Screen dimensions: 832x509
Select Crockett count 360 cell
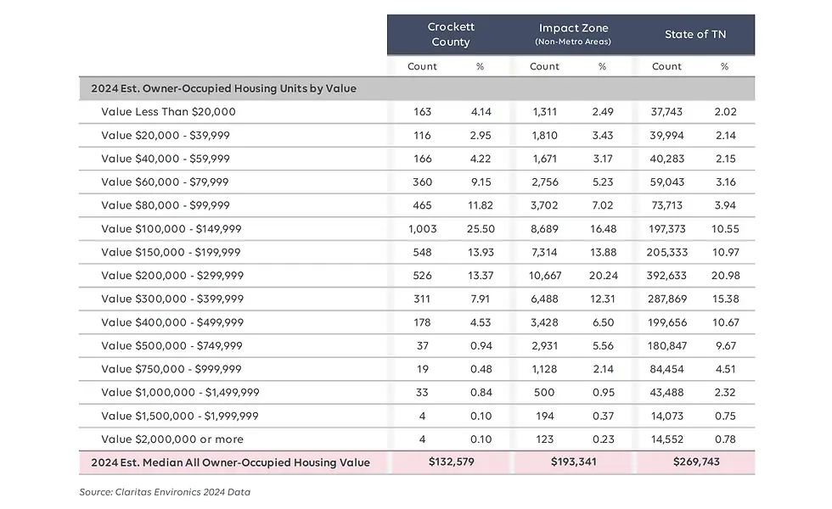[423, 182]
